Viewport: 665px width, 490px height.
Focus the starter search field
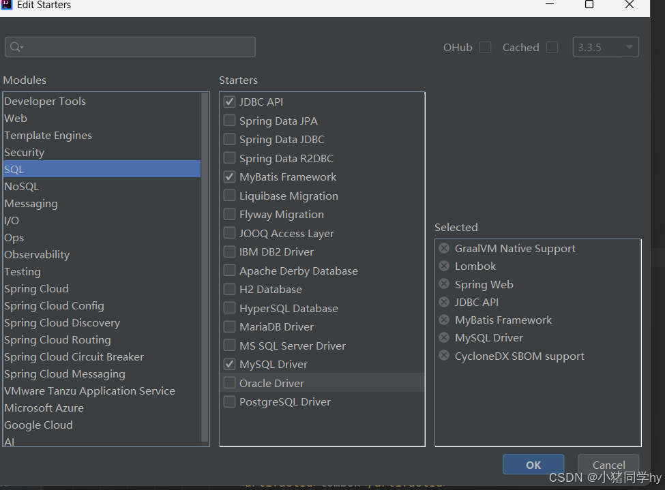click(130, 47)
